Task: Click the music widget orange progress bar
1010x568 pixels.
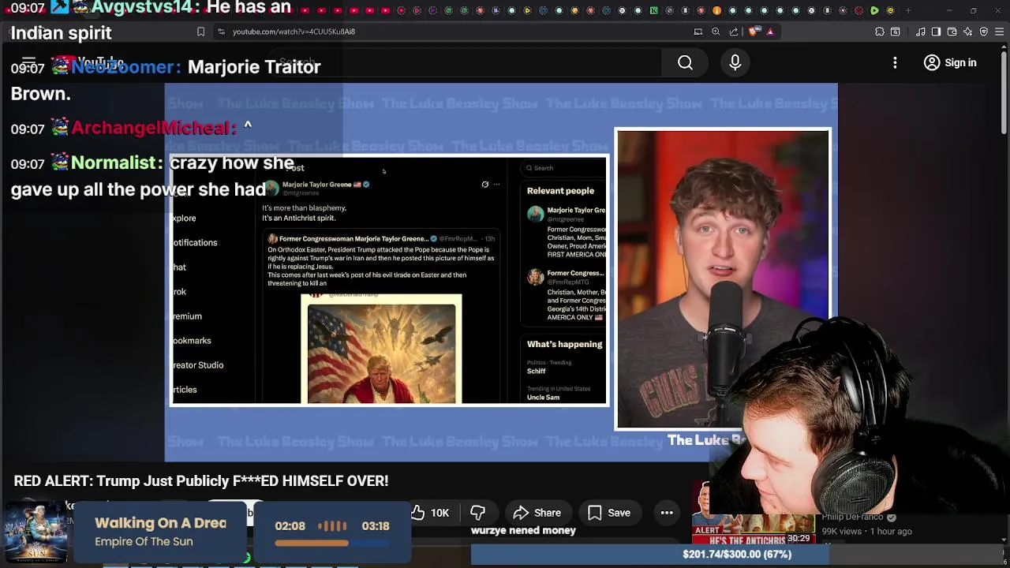Action: click(x=311, y=543)
